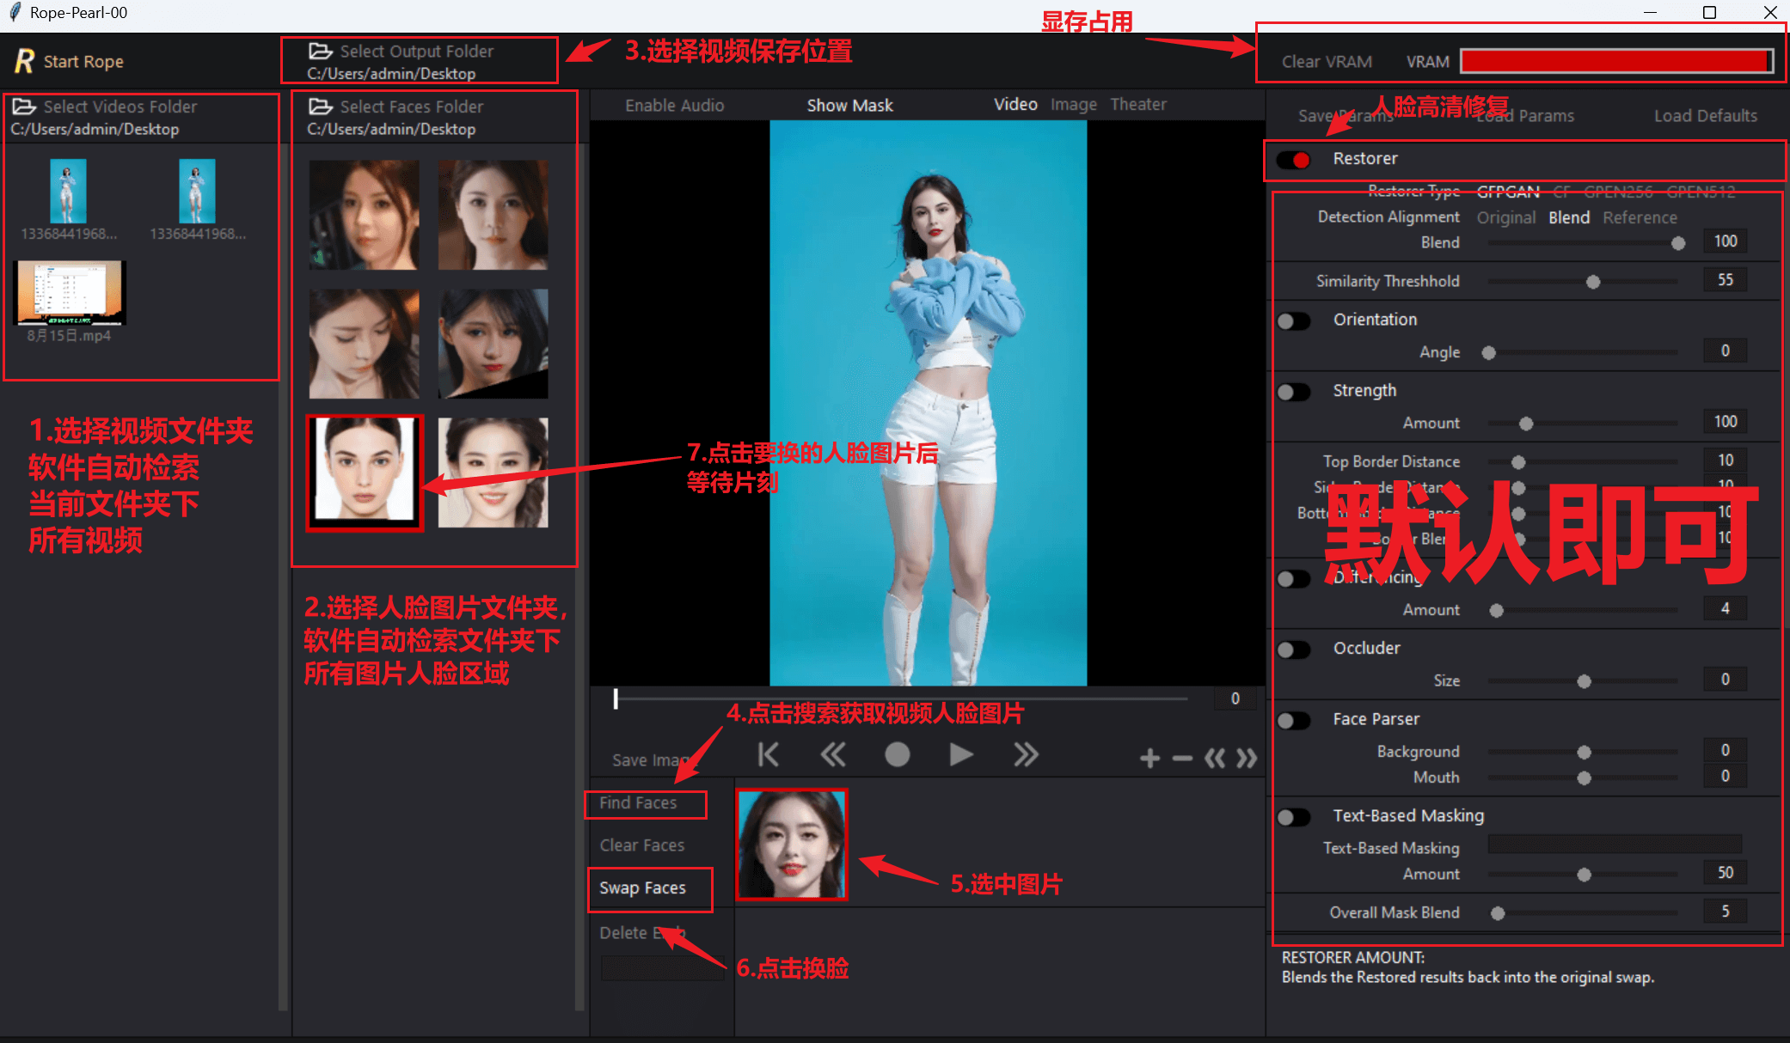Click the frame number field showing 0
Screen dimensions: 1790x1043
click(1235, 698)
